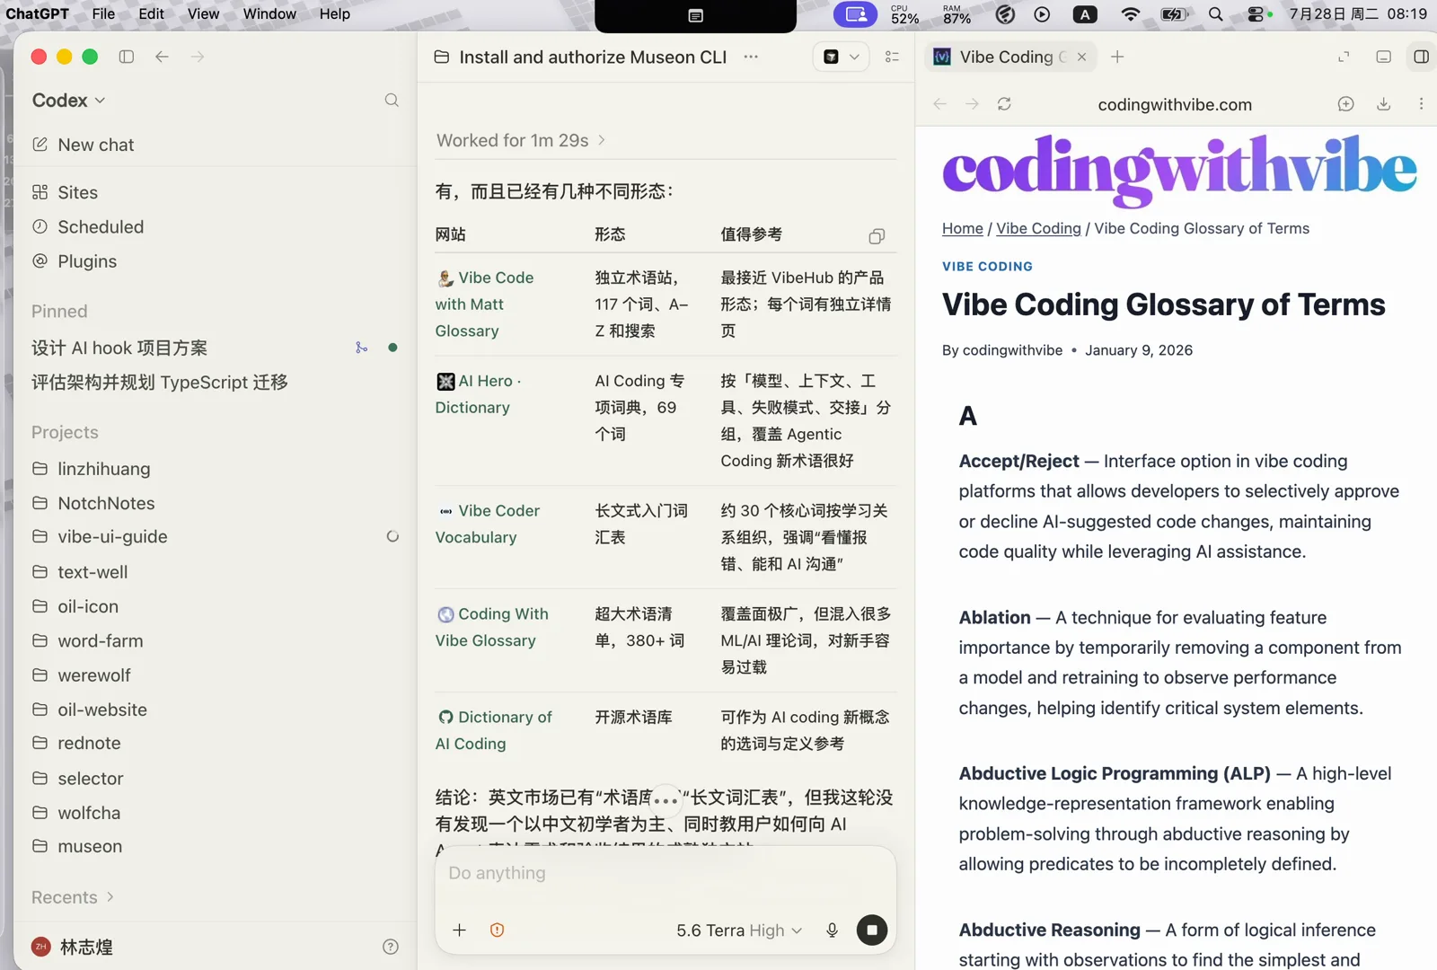Close the Vibe Coding browser tab
The image size is (1437, 970).
[x=1081, y=57]
